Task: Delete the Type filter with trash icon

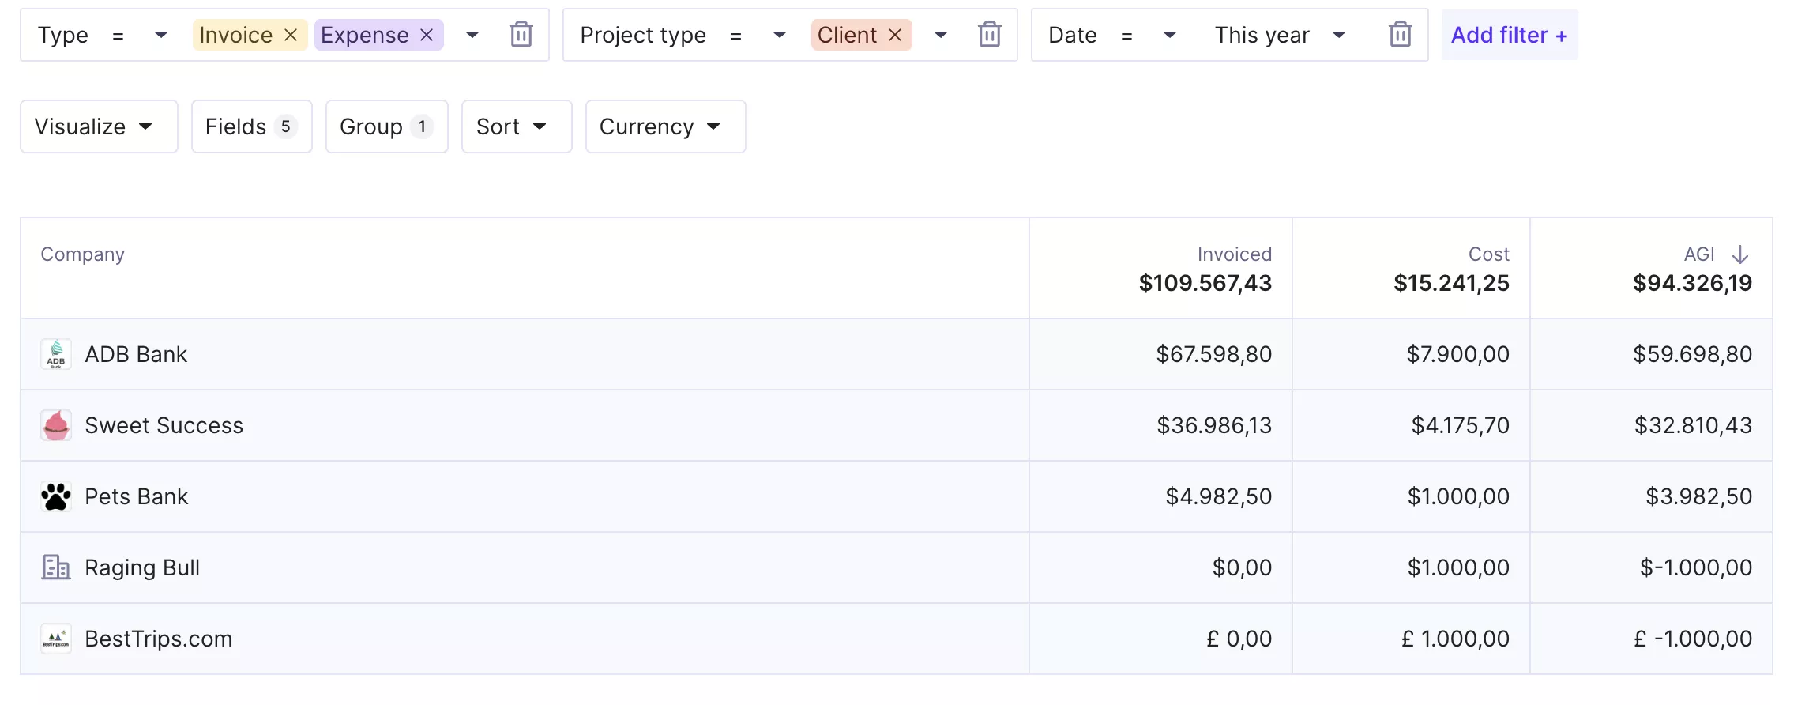Action: (x=521, y=35)
